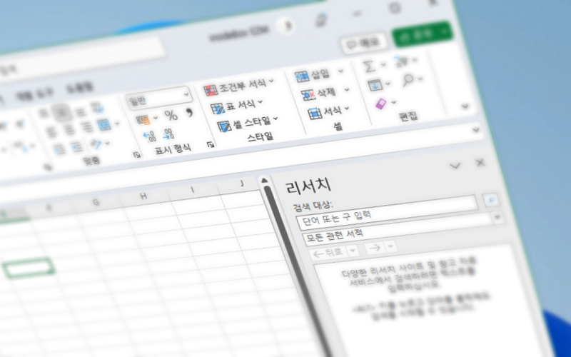Click the merge and center icon
This screenshot has width=571, height=357.
(x=104, y=124)
